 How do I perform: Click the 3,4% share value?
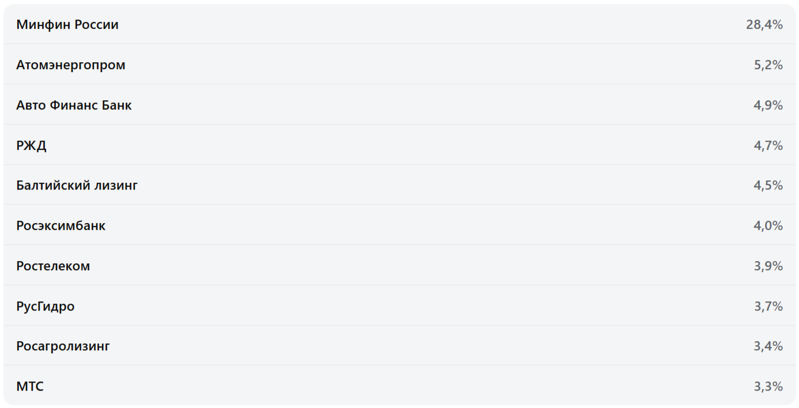[768, 346]
